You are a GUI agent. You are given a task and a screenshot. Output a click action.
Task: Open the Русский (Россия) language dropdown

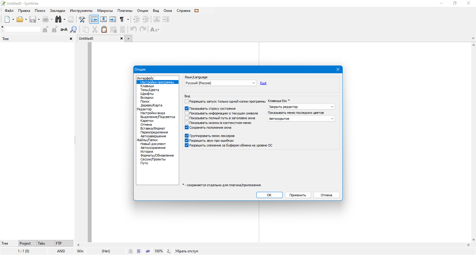(220, 83)
